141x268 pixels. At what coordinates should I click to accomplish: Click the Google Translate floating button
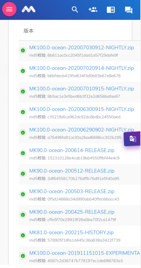click(x=133, y=139)
